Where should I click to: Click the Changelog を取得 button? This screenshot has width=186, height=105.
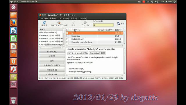97,53
